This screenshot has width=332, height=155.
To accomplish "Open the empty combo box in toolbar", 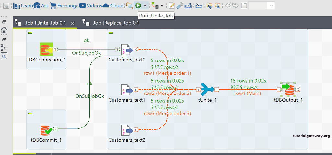I will tap(262, 6).
